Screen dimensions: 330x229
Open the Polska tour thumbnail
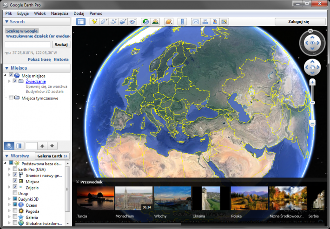(250, 198)
